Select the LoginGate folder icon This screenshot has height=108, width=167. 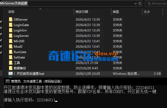[x=11, y=25]
